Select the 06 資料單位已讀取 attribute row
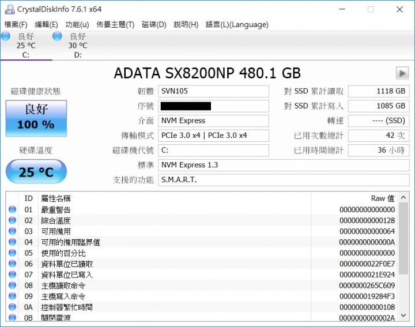The image size is (415, 327). (173, 264)
